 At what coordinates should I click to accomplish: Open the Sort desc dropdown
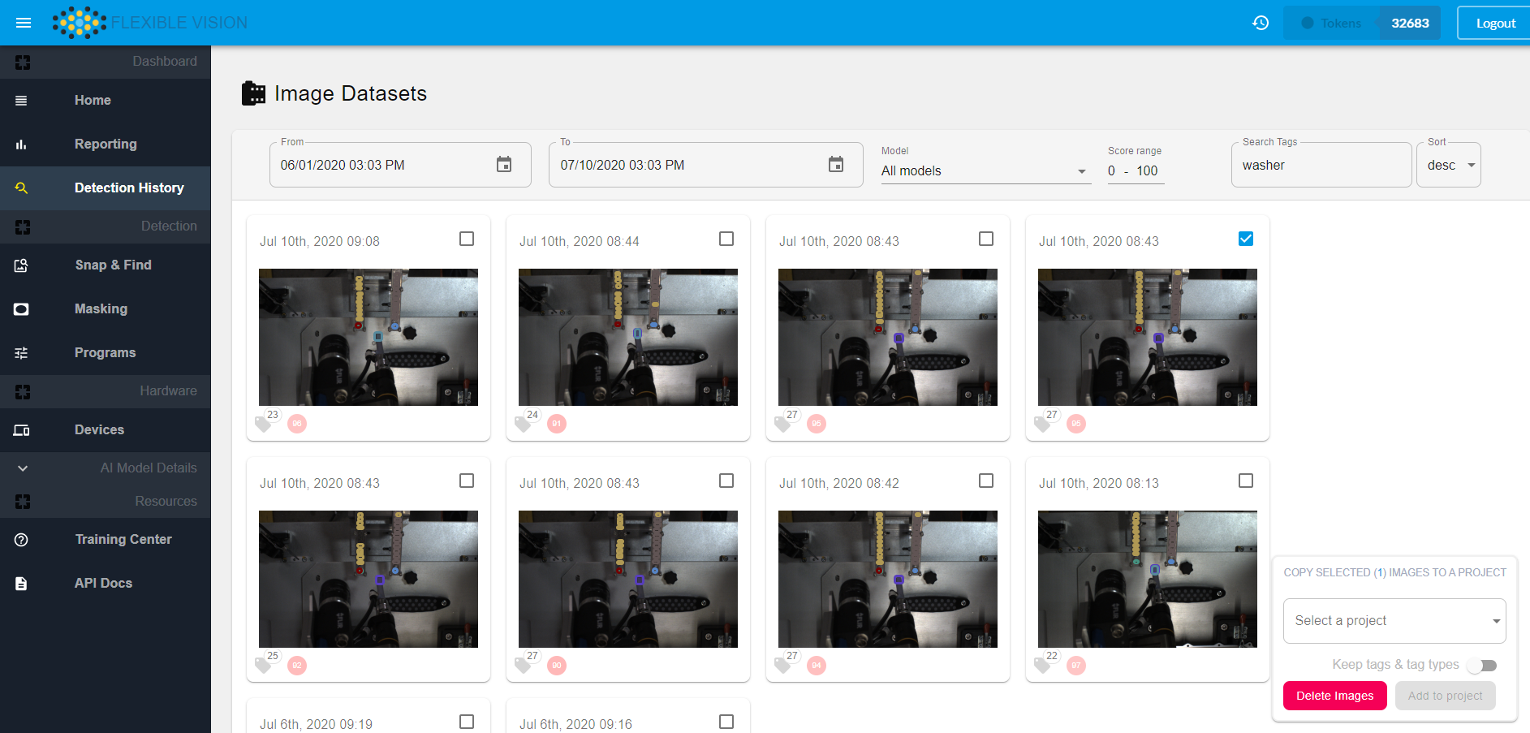1449,165
